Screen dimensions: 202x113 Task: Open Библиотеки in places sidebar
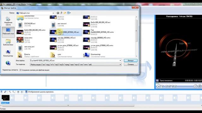tap(8, 42)
